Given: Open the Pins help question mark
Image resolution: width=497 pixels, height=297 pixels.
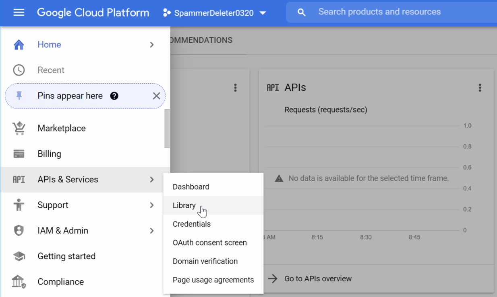Looking at the screenshot, I should (114, 96).
